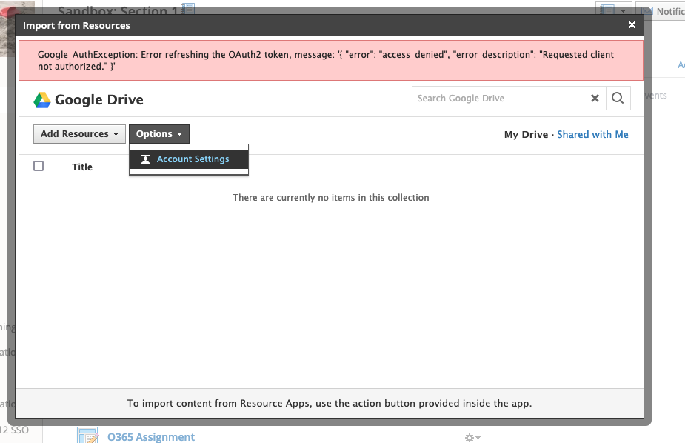
Task: Switch to the Shared with Me view
Action: 592,135
